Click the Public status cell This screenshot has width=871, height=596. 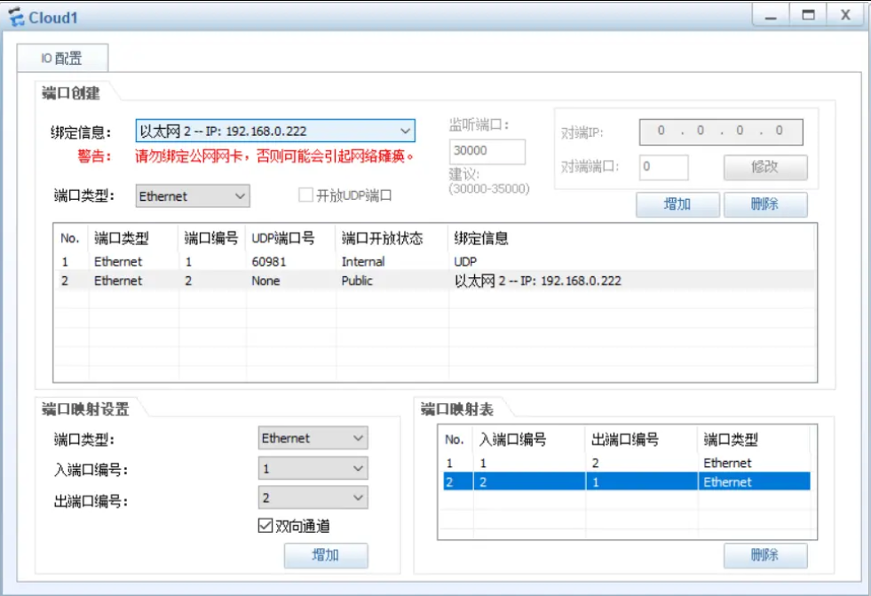point(357,281)
